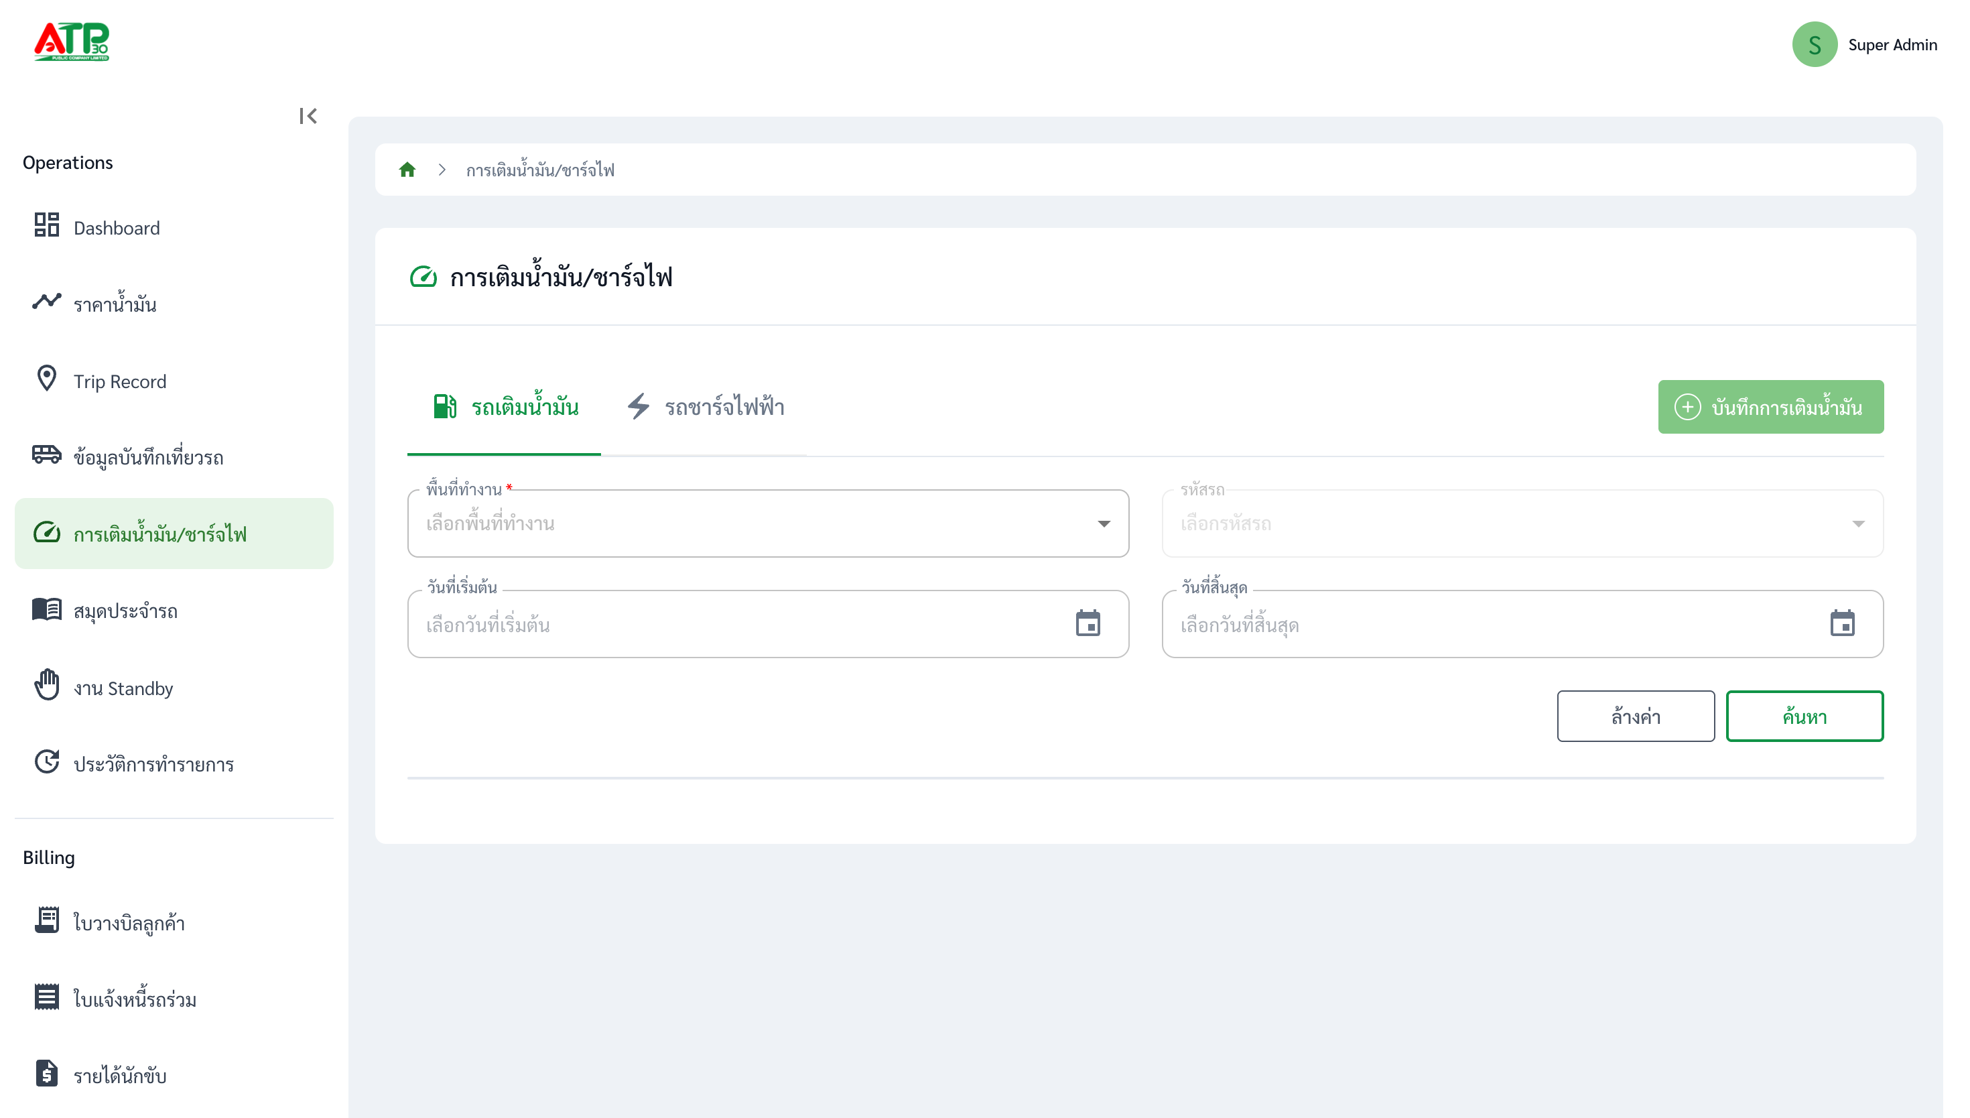Click the Billing section heading

click(48, 858)
